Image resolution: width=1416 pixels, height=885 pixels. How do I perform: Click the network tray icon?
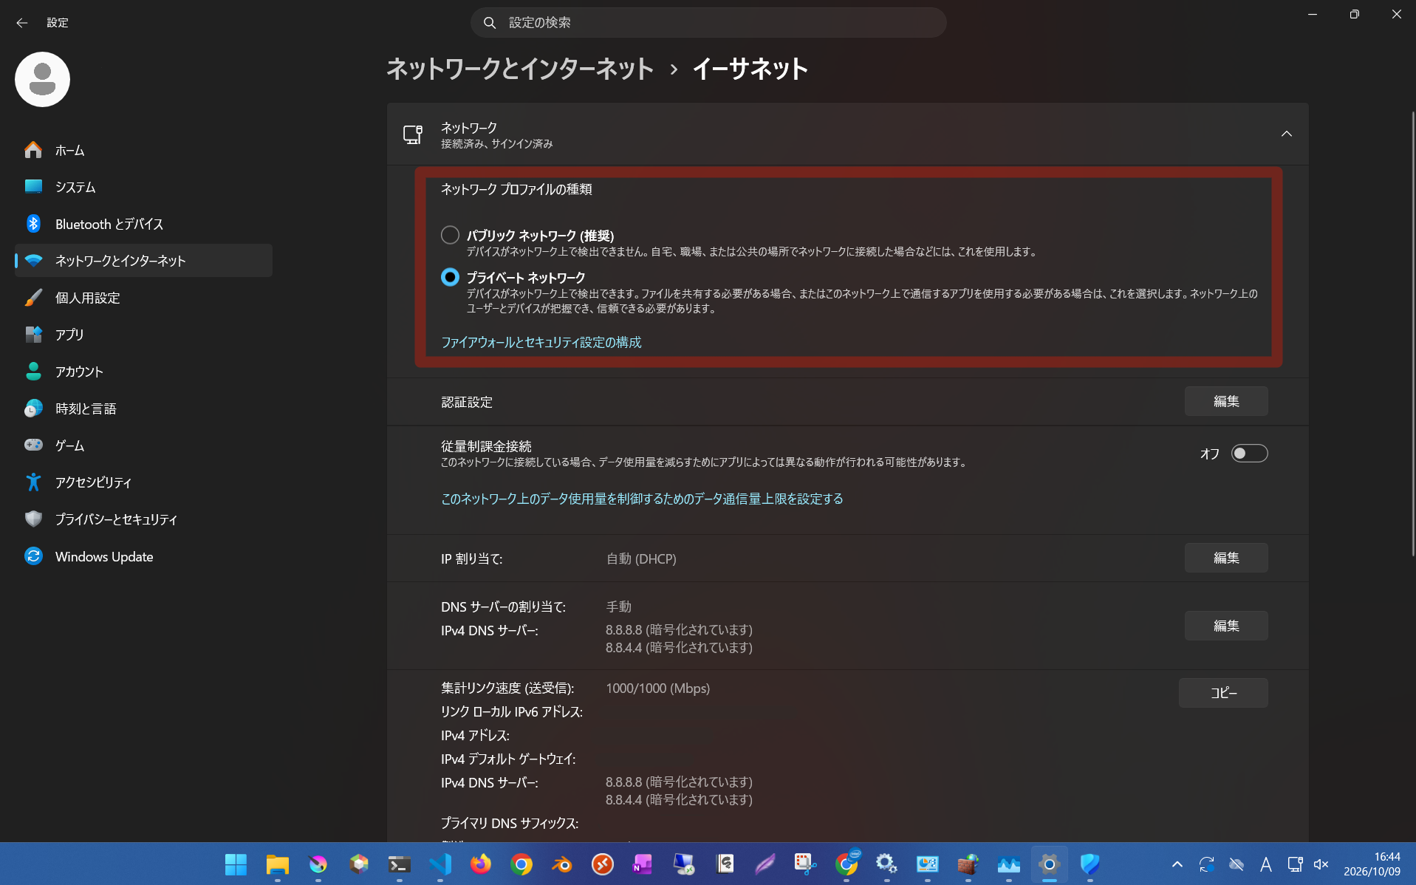[1294, 864]
